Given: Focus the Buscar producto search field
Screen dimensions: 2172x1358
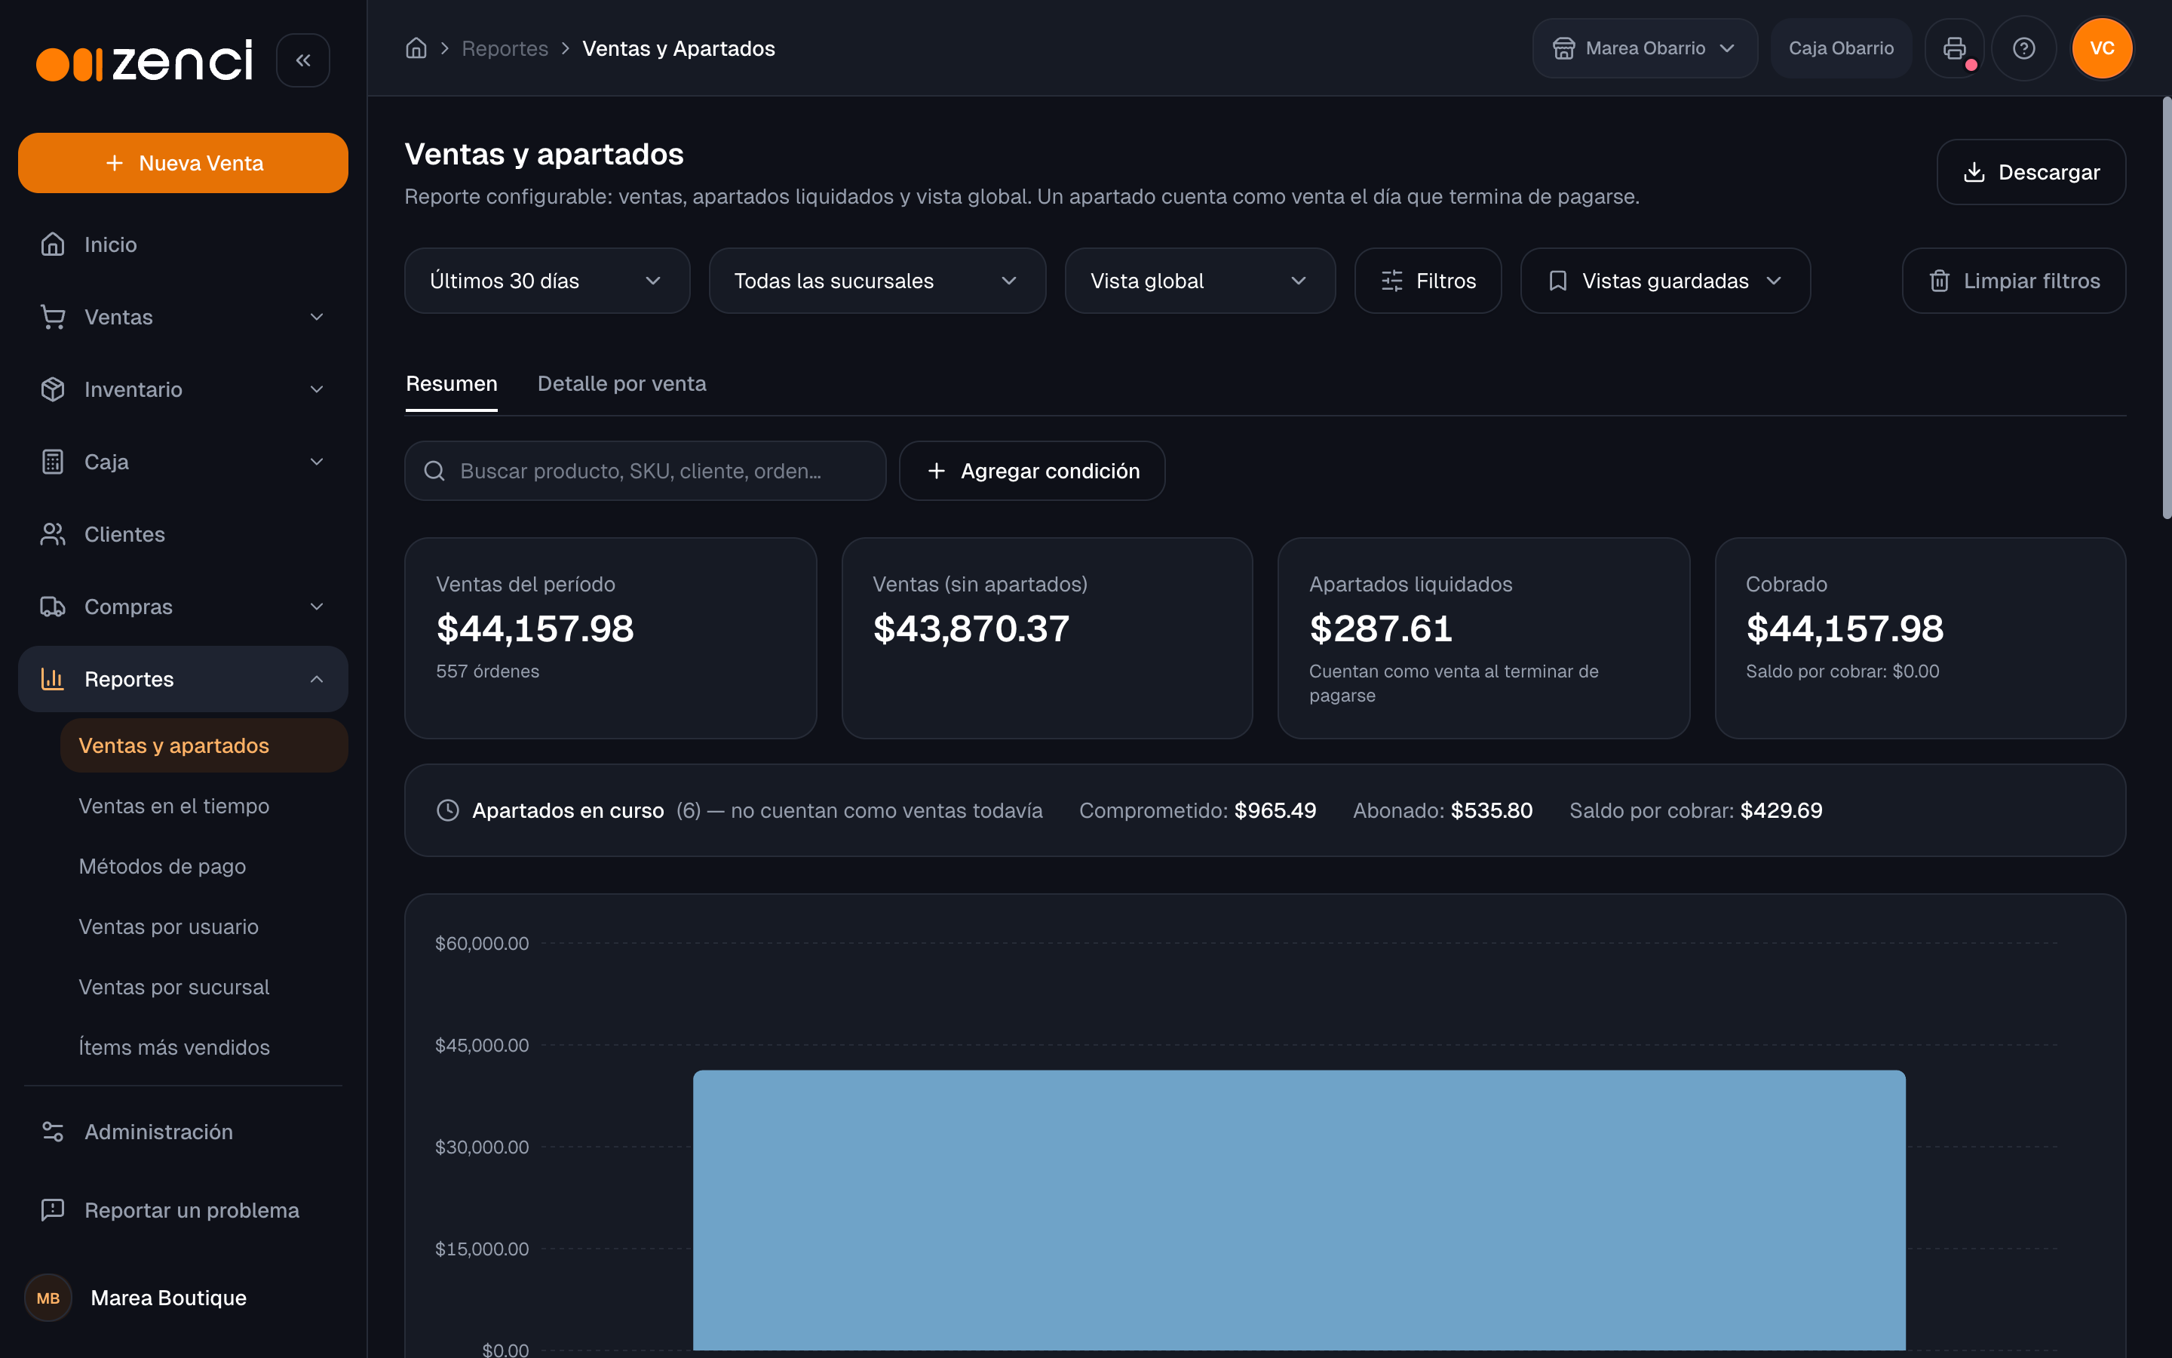Looking at the screenshot, I should (646, 471).
